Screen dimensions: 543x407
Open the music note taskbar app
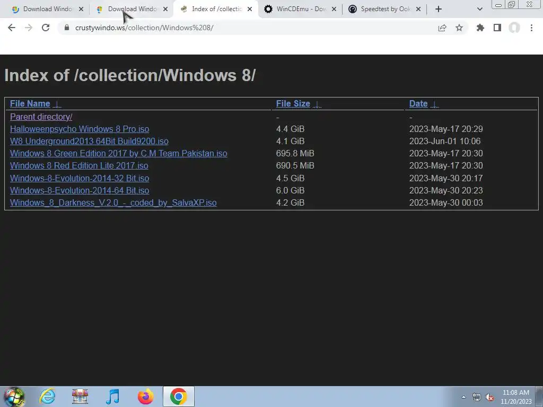112,396
